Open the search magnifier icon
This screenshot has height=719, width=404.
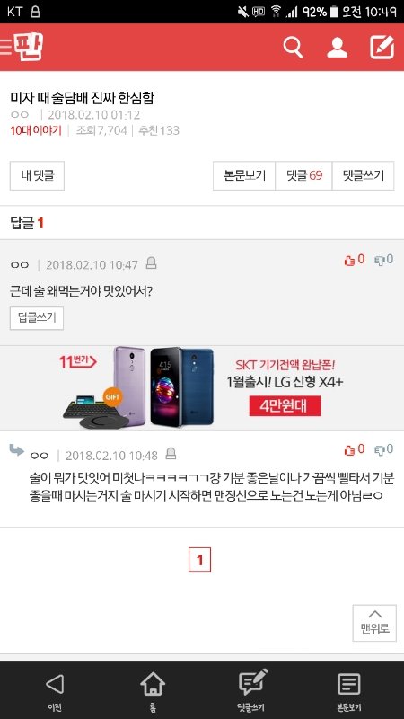tap(293, 48)
